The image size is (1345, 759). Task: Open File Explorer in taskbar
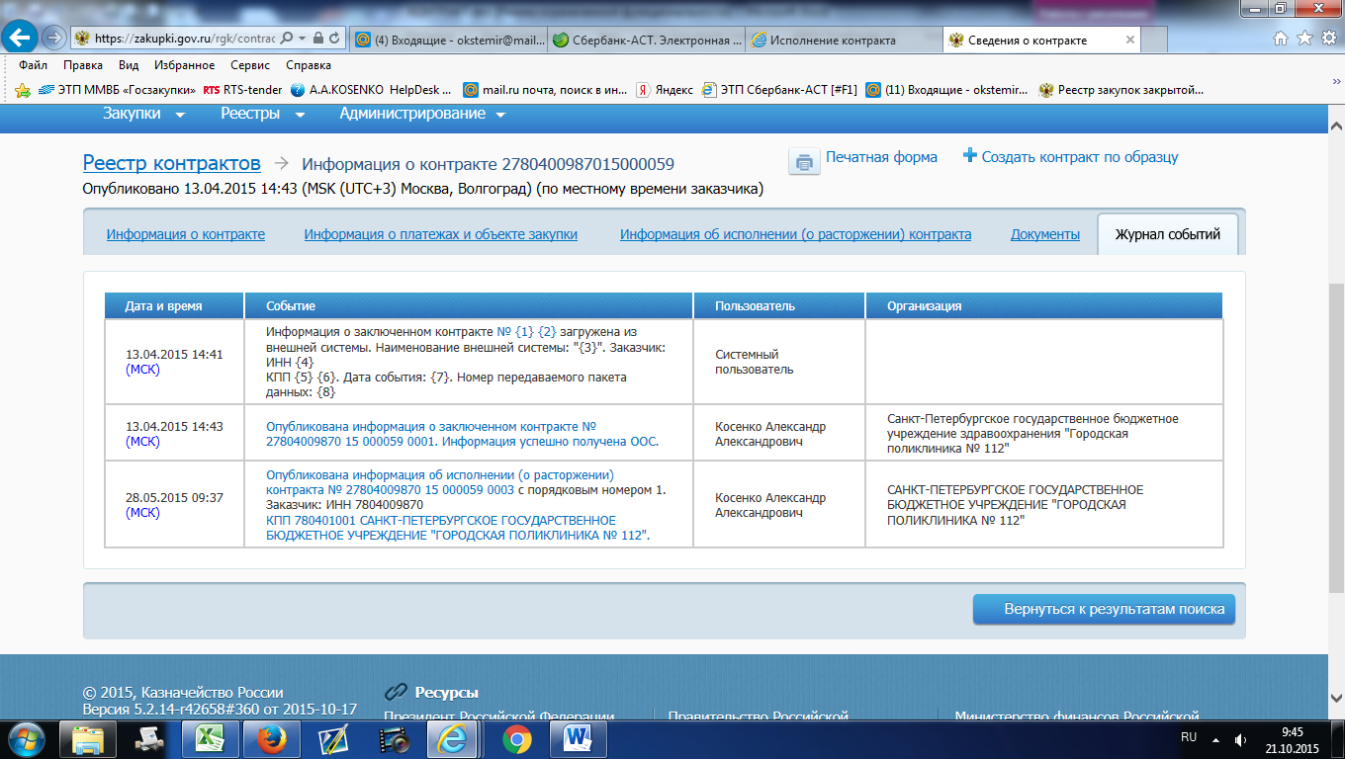88,739
